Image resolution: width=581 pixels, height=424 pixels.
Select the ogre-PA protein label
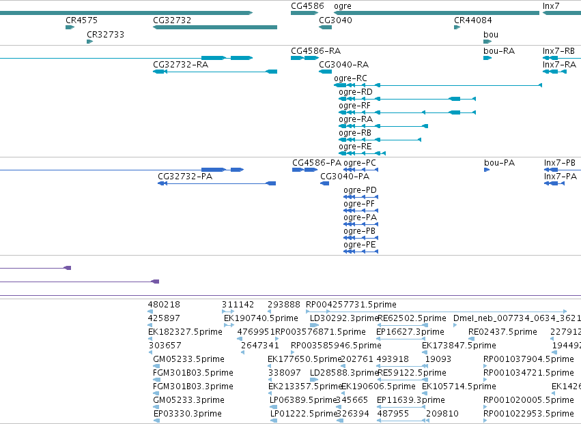tap(360, 217)
